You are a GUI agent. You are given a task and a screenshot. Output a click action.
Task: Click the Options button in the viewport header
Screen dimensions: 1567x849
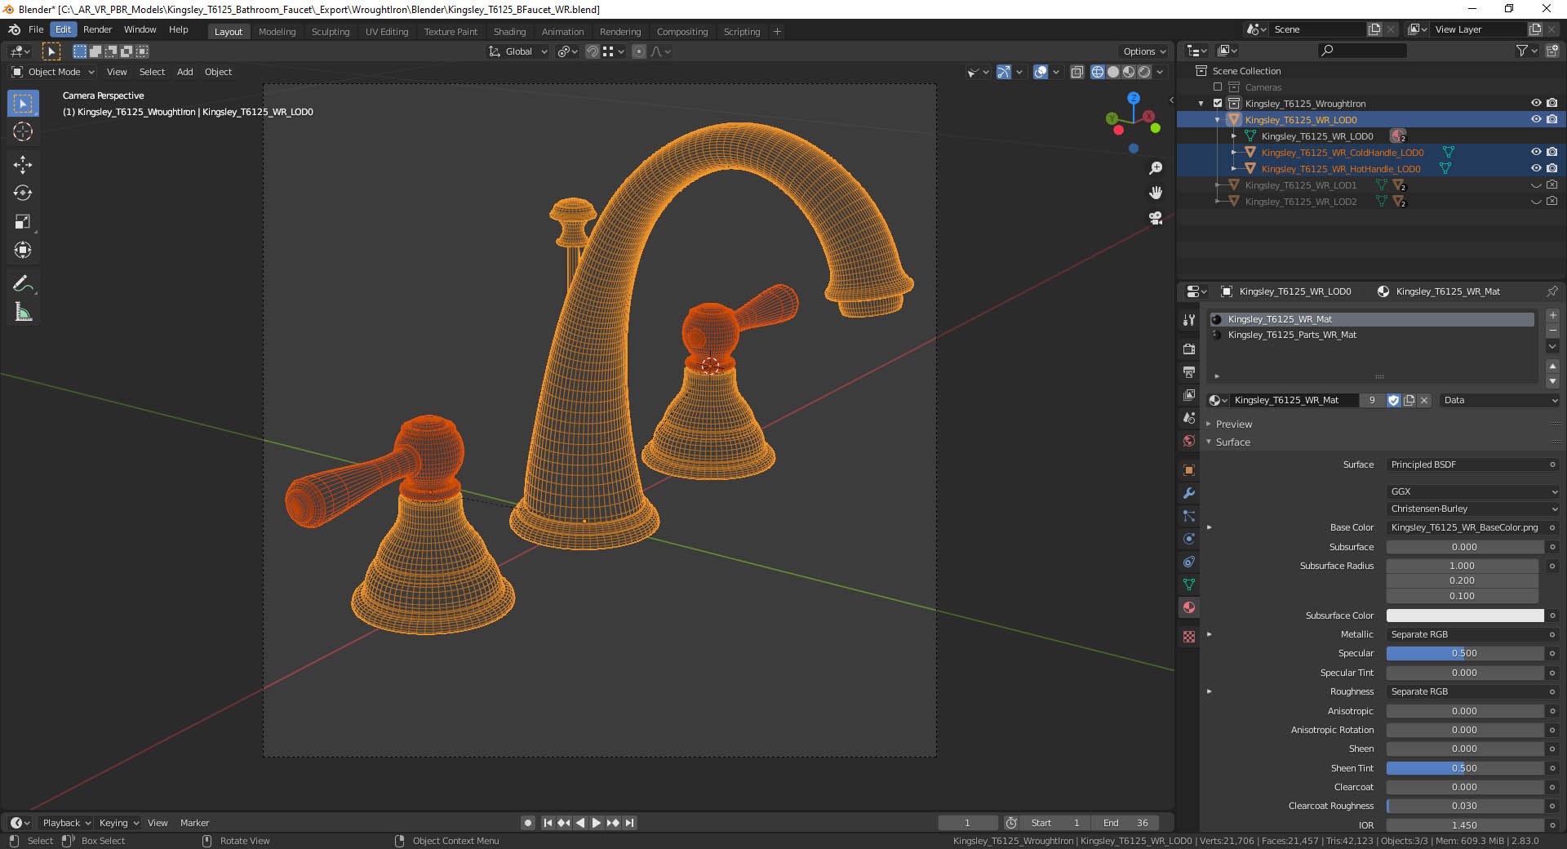coord(1144,51)
